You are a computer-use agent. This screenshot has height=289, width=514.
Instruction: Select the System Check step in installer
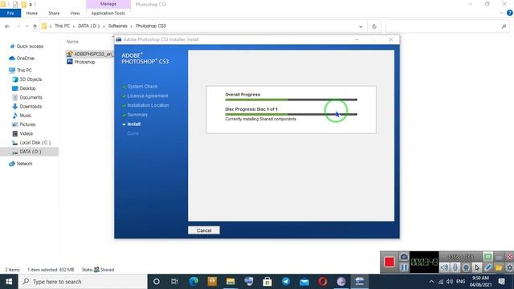click(142, 87)
